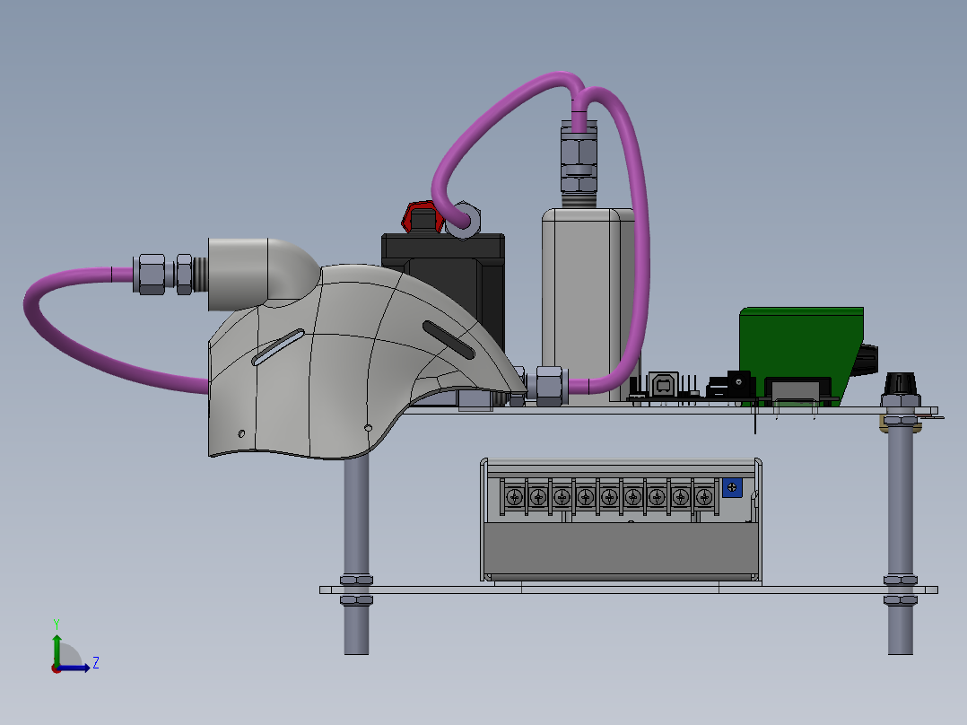Viewport: 967px width, 725px height.
Task: Select the nut under the left rod's base plate
Action: 356,600
